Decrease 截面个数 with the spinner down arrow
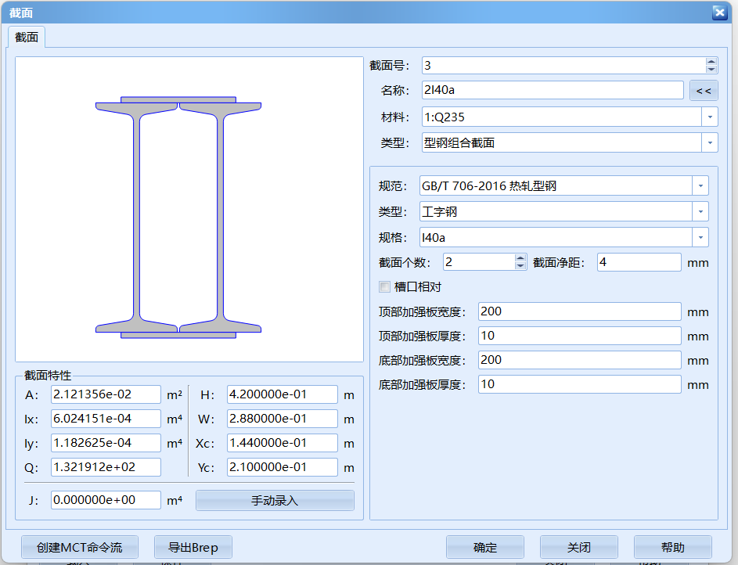Viewport: 738px width, 565px height. 519,267
